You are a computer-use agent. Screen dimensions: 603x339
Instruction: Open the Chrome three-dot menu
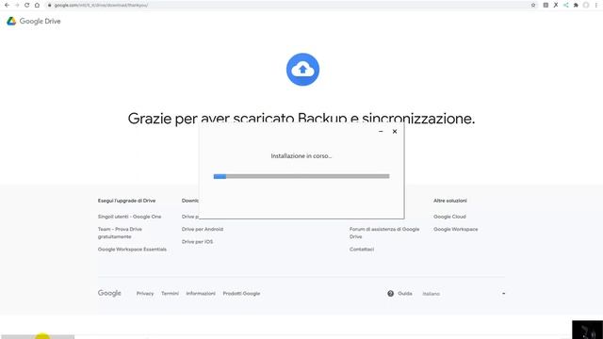click(x=596, y=5)
